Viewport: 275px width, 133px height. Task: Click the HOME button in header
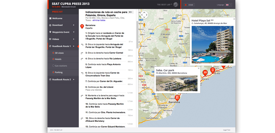coord(189,5)
